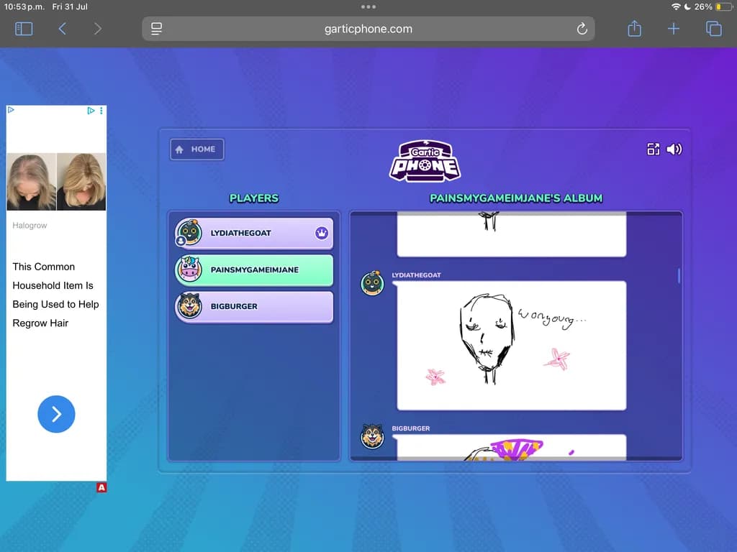The height and width of the screenshot is (552, 737).
Task: Open BIGBURGER's drawing at album bottom
Action: [512, 447]
